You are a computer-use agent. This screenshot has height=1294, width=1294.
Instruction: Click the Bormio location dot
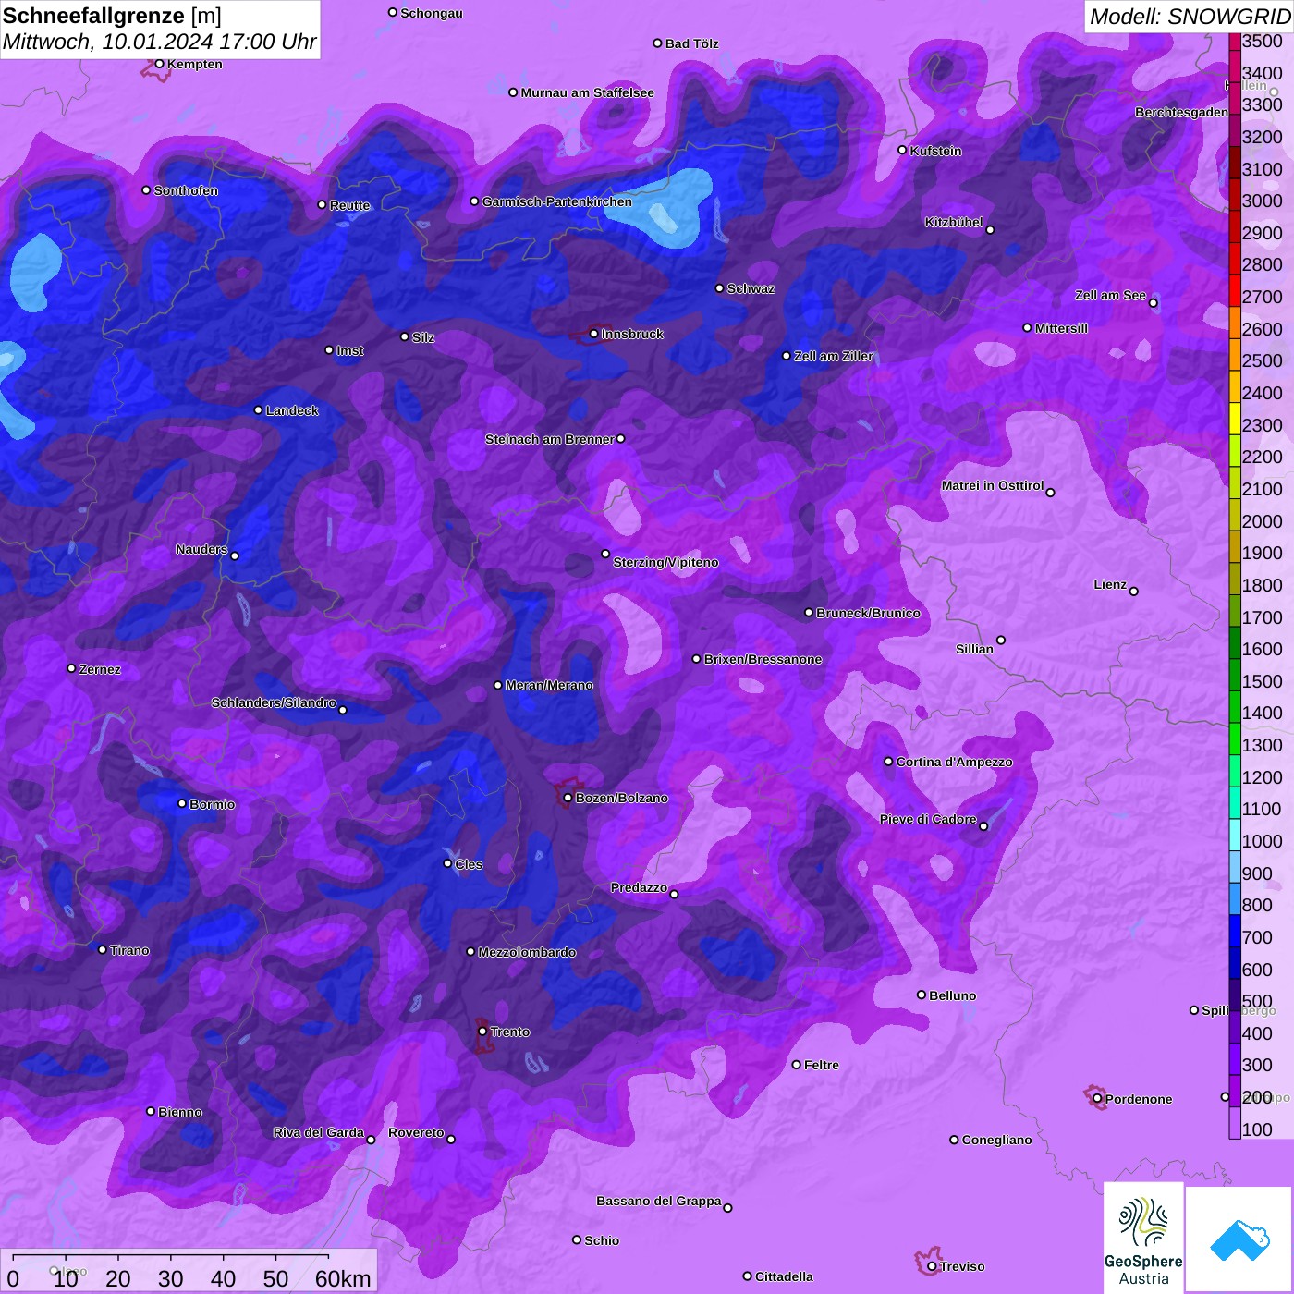182,803
